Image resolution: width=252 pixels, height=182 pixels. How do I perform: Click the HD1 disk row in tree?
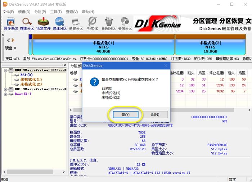(40, 89)
